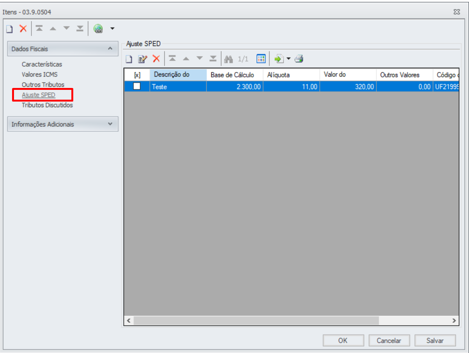Select the 2.300,00 base value cell
Image resolution: width=469 pixels, height=353 pixels.
235,86
